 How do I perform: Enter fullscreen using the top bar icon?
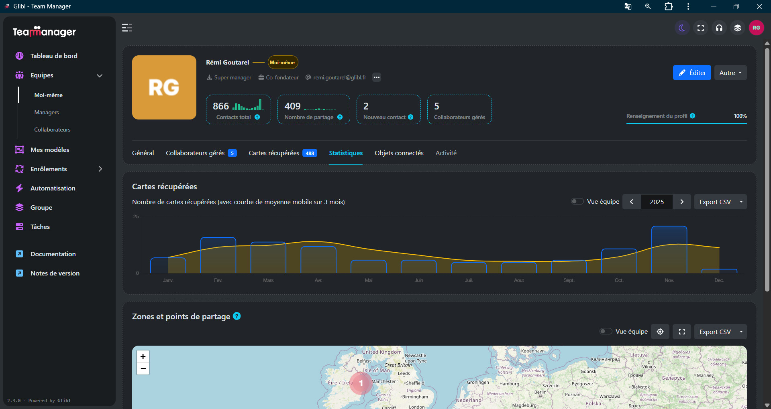tap(701, 28)
